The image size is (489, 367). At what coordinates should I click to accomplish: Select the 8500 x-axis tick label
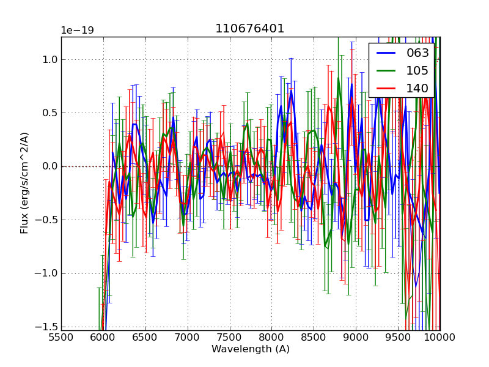[x=314, y=337]
